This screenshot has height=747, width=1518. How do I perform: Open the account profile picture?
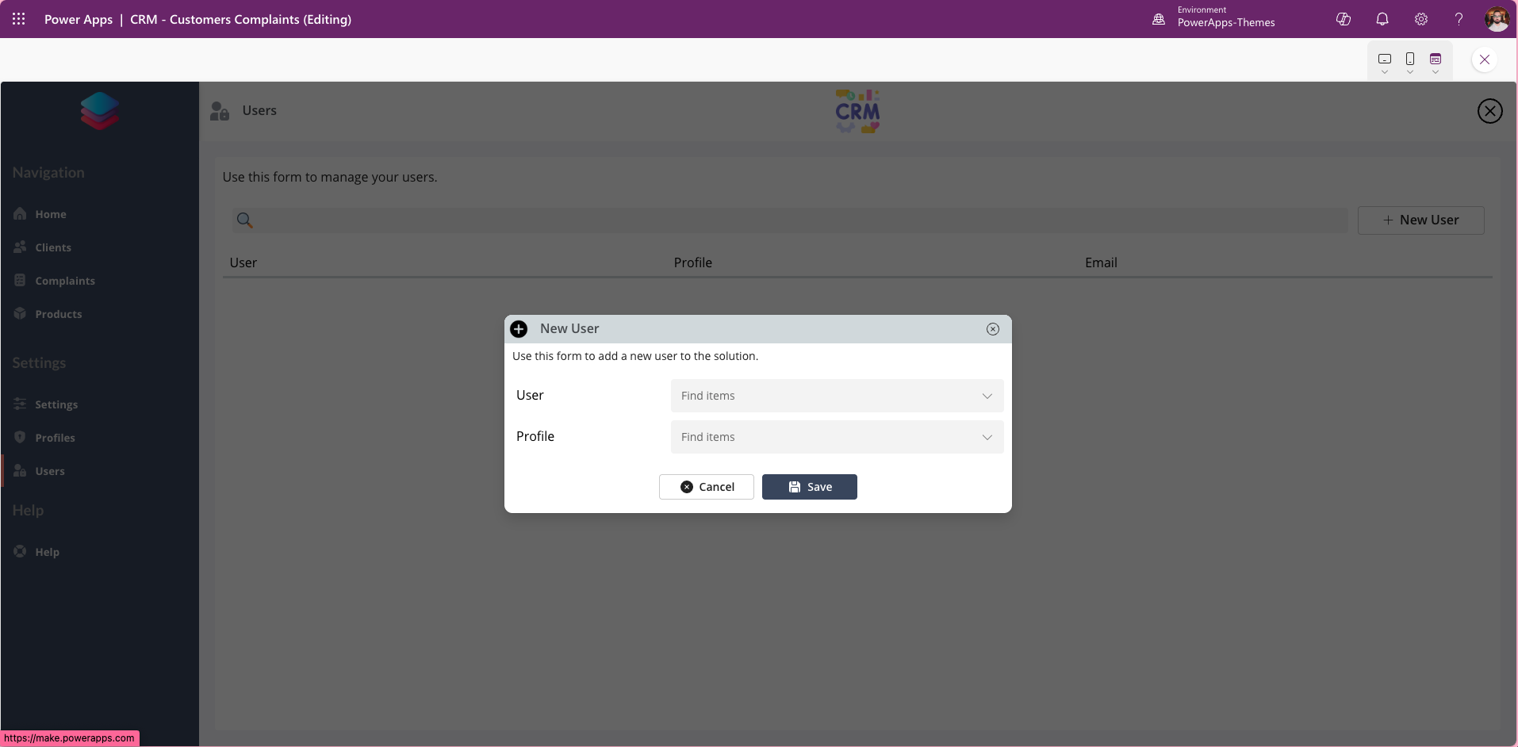[1497, 19]
